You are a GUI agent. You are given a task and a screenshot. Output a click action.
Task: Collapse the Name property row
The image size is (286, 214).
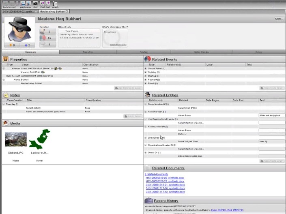pyautogui.click(x=4, y=80)
